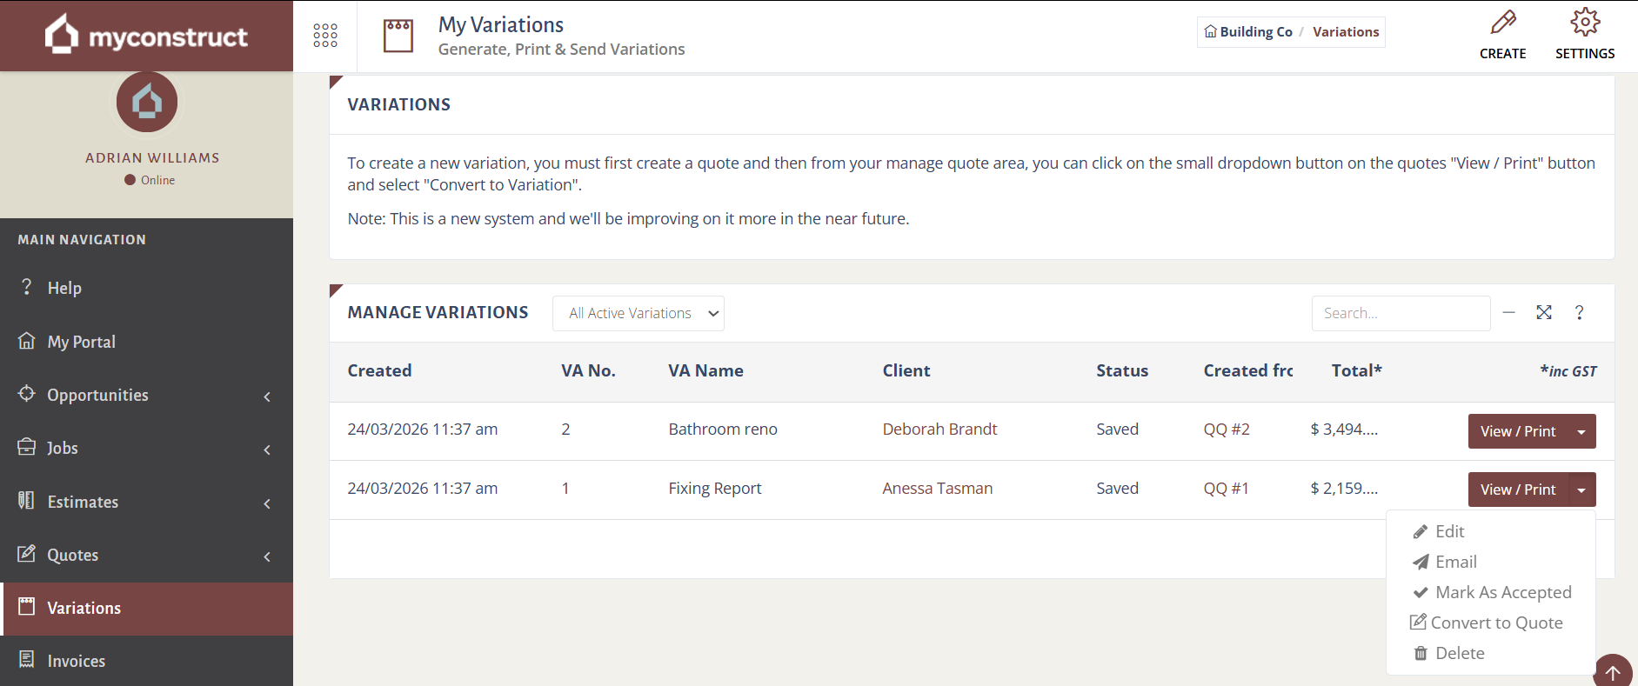Image resolution: width=1638 pixels, height=686 pixels.
Task: Click the CREATE pencil icon
Action: click(x=1502, y=23)
